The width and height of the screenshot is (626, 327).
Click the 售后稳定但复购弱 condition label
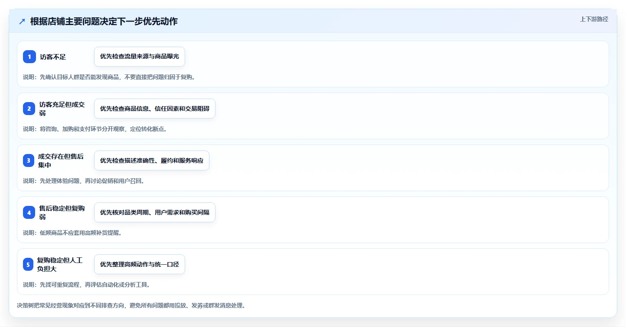62,212
